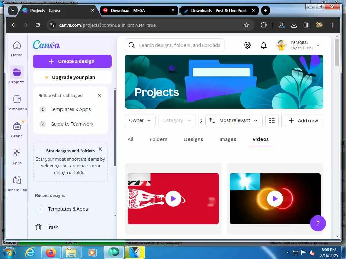The height and width of the screenshot is (259, 346).
Task: Open Dream Lab from the sidebar
Action: click(x=17, y=184)
